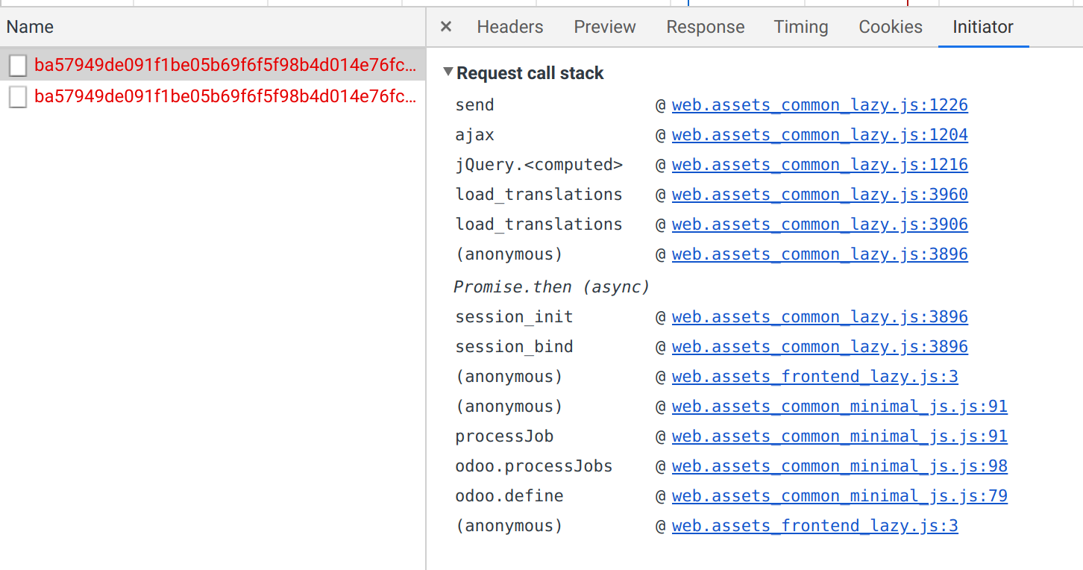Screen dimensions: 1083x570
Task: Select the Initiator tab
Action: pyautogui.click(x=982, y=26)
